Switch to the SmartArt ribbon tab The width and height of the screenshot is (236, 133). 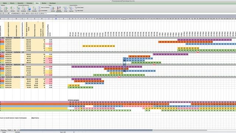coord(21,3)
